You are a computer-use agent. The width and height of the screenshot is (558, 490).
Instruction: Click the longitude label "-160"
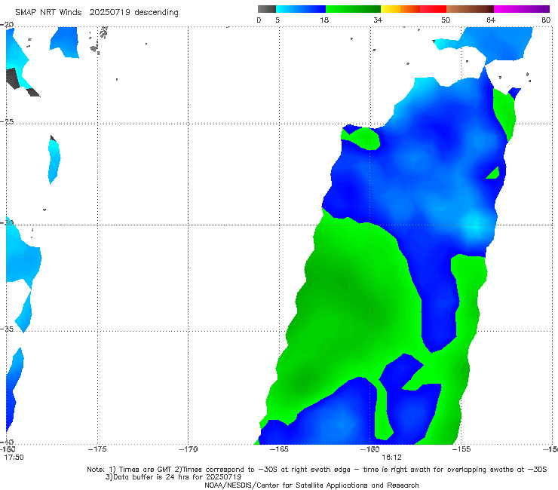click(369, 449)
